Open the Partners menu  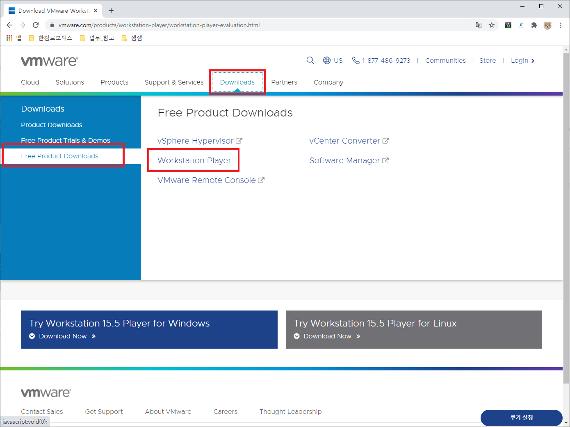coord(284,82)
